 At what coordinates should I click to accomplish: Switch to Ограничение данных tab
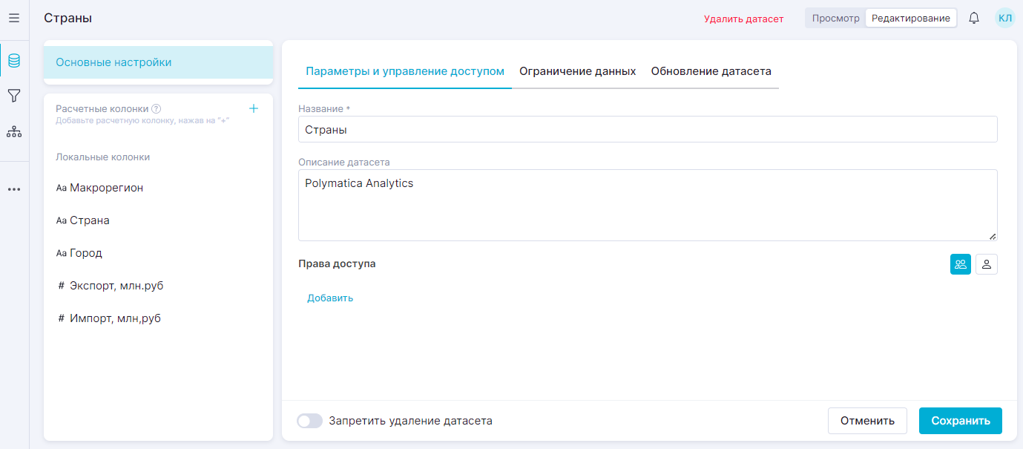tap(577, 71)
